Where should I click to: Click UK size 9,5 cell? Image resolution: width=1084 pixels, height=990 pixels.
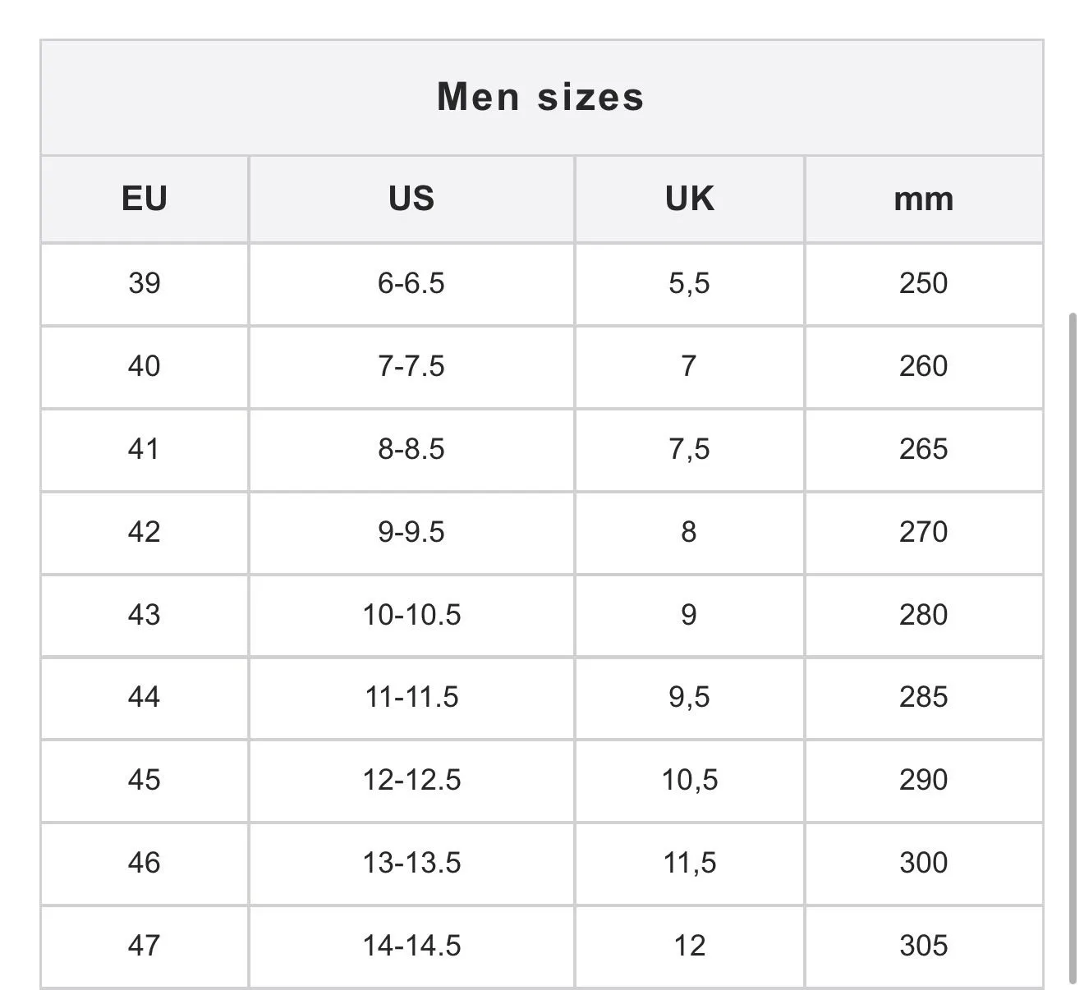pos(690,698)
